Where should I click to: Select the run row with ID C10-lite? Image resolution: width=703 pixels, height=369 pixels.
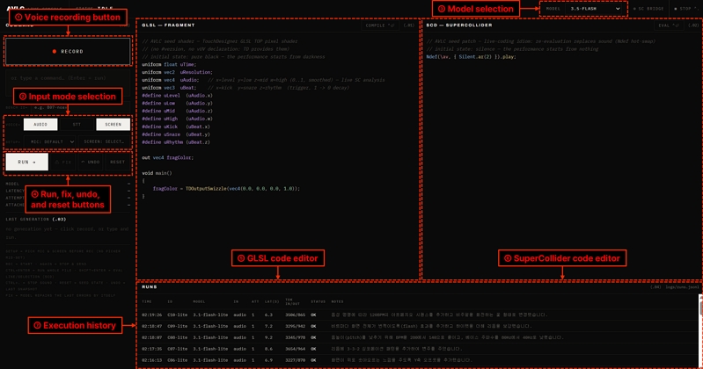pyautogui.click(x=417, y=315)
